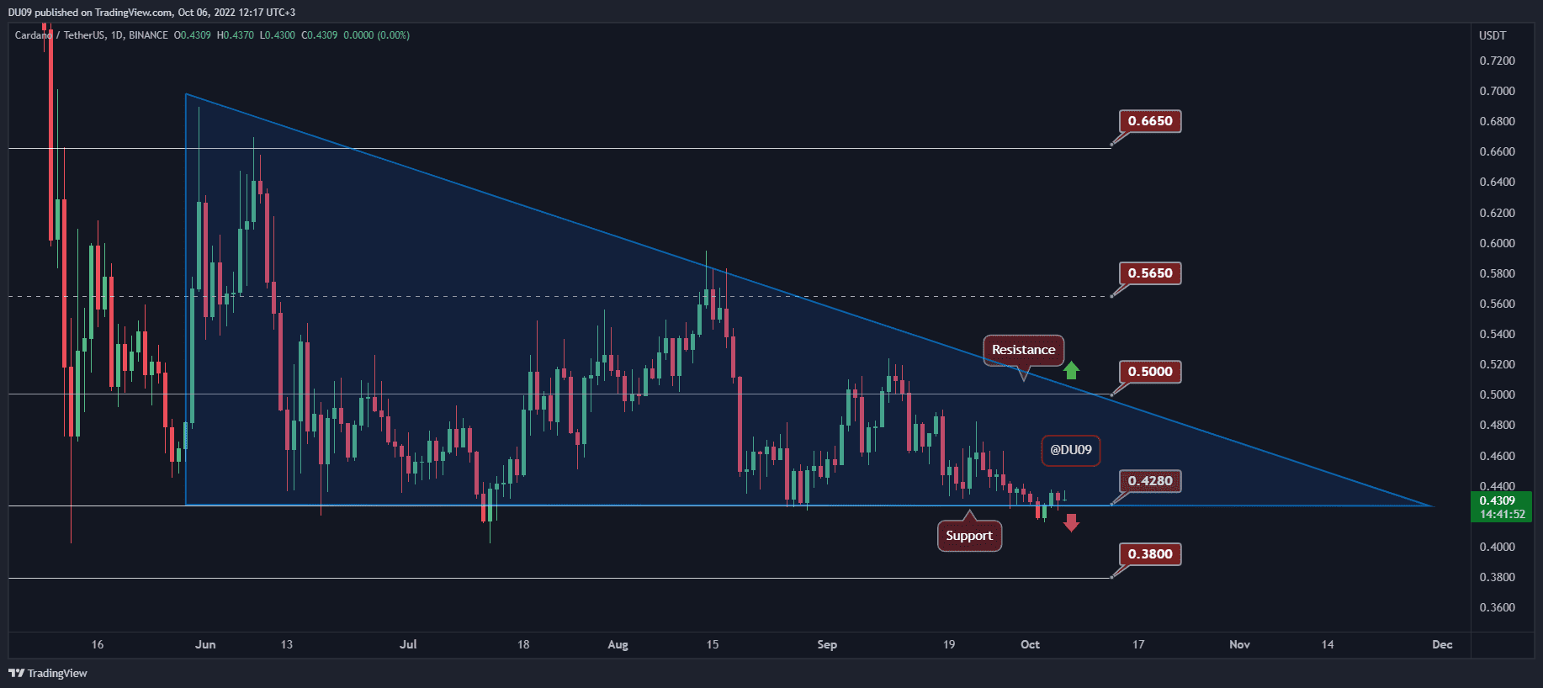Click the 0.6650 price label

point(1150,121)
